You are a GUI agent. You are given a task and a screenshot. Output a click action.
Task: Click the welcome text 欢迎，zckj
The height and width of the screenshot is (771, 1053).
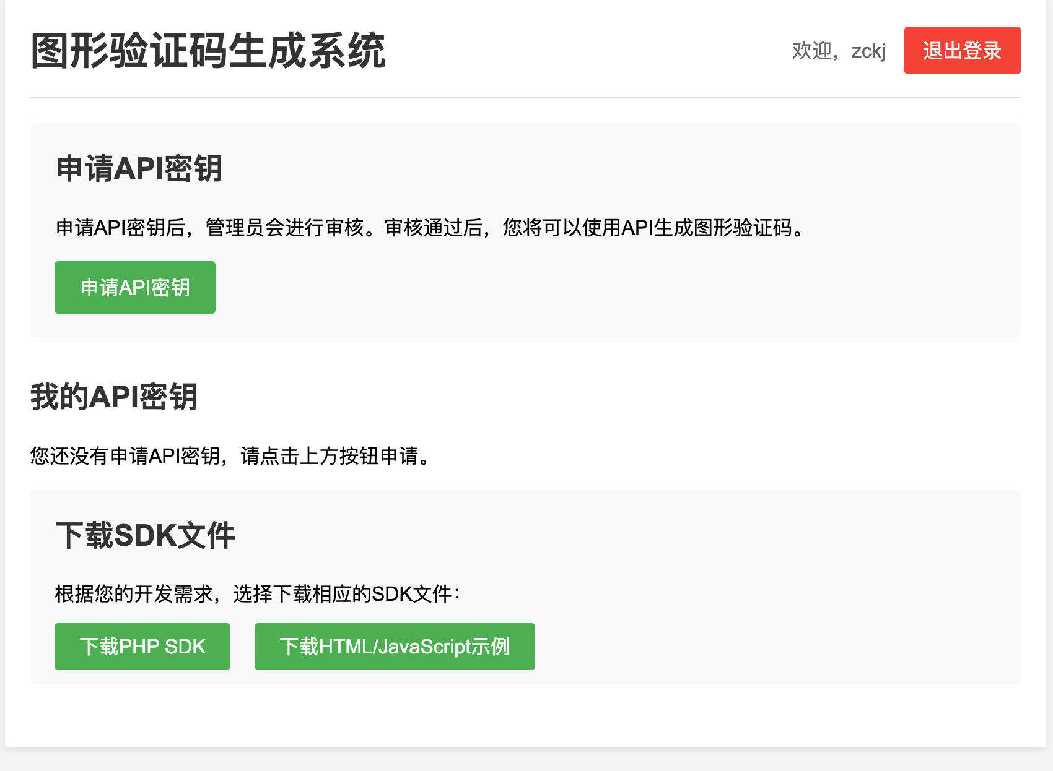(838, 51)
